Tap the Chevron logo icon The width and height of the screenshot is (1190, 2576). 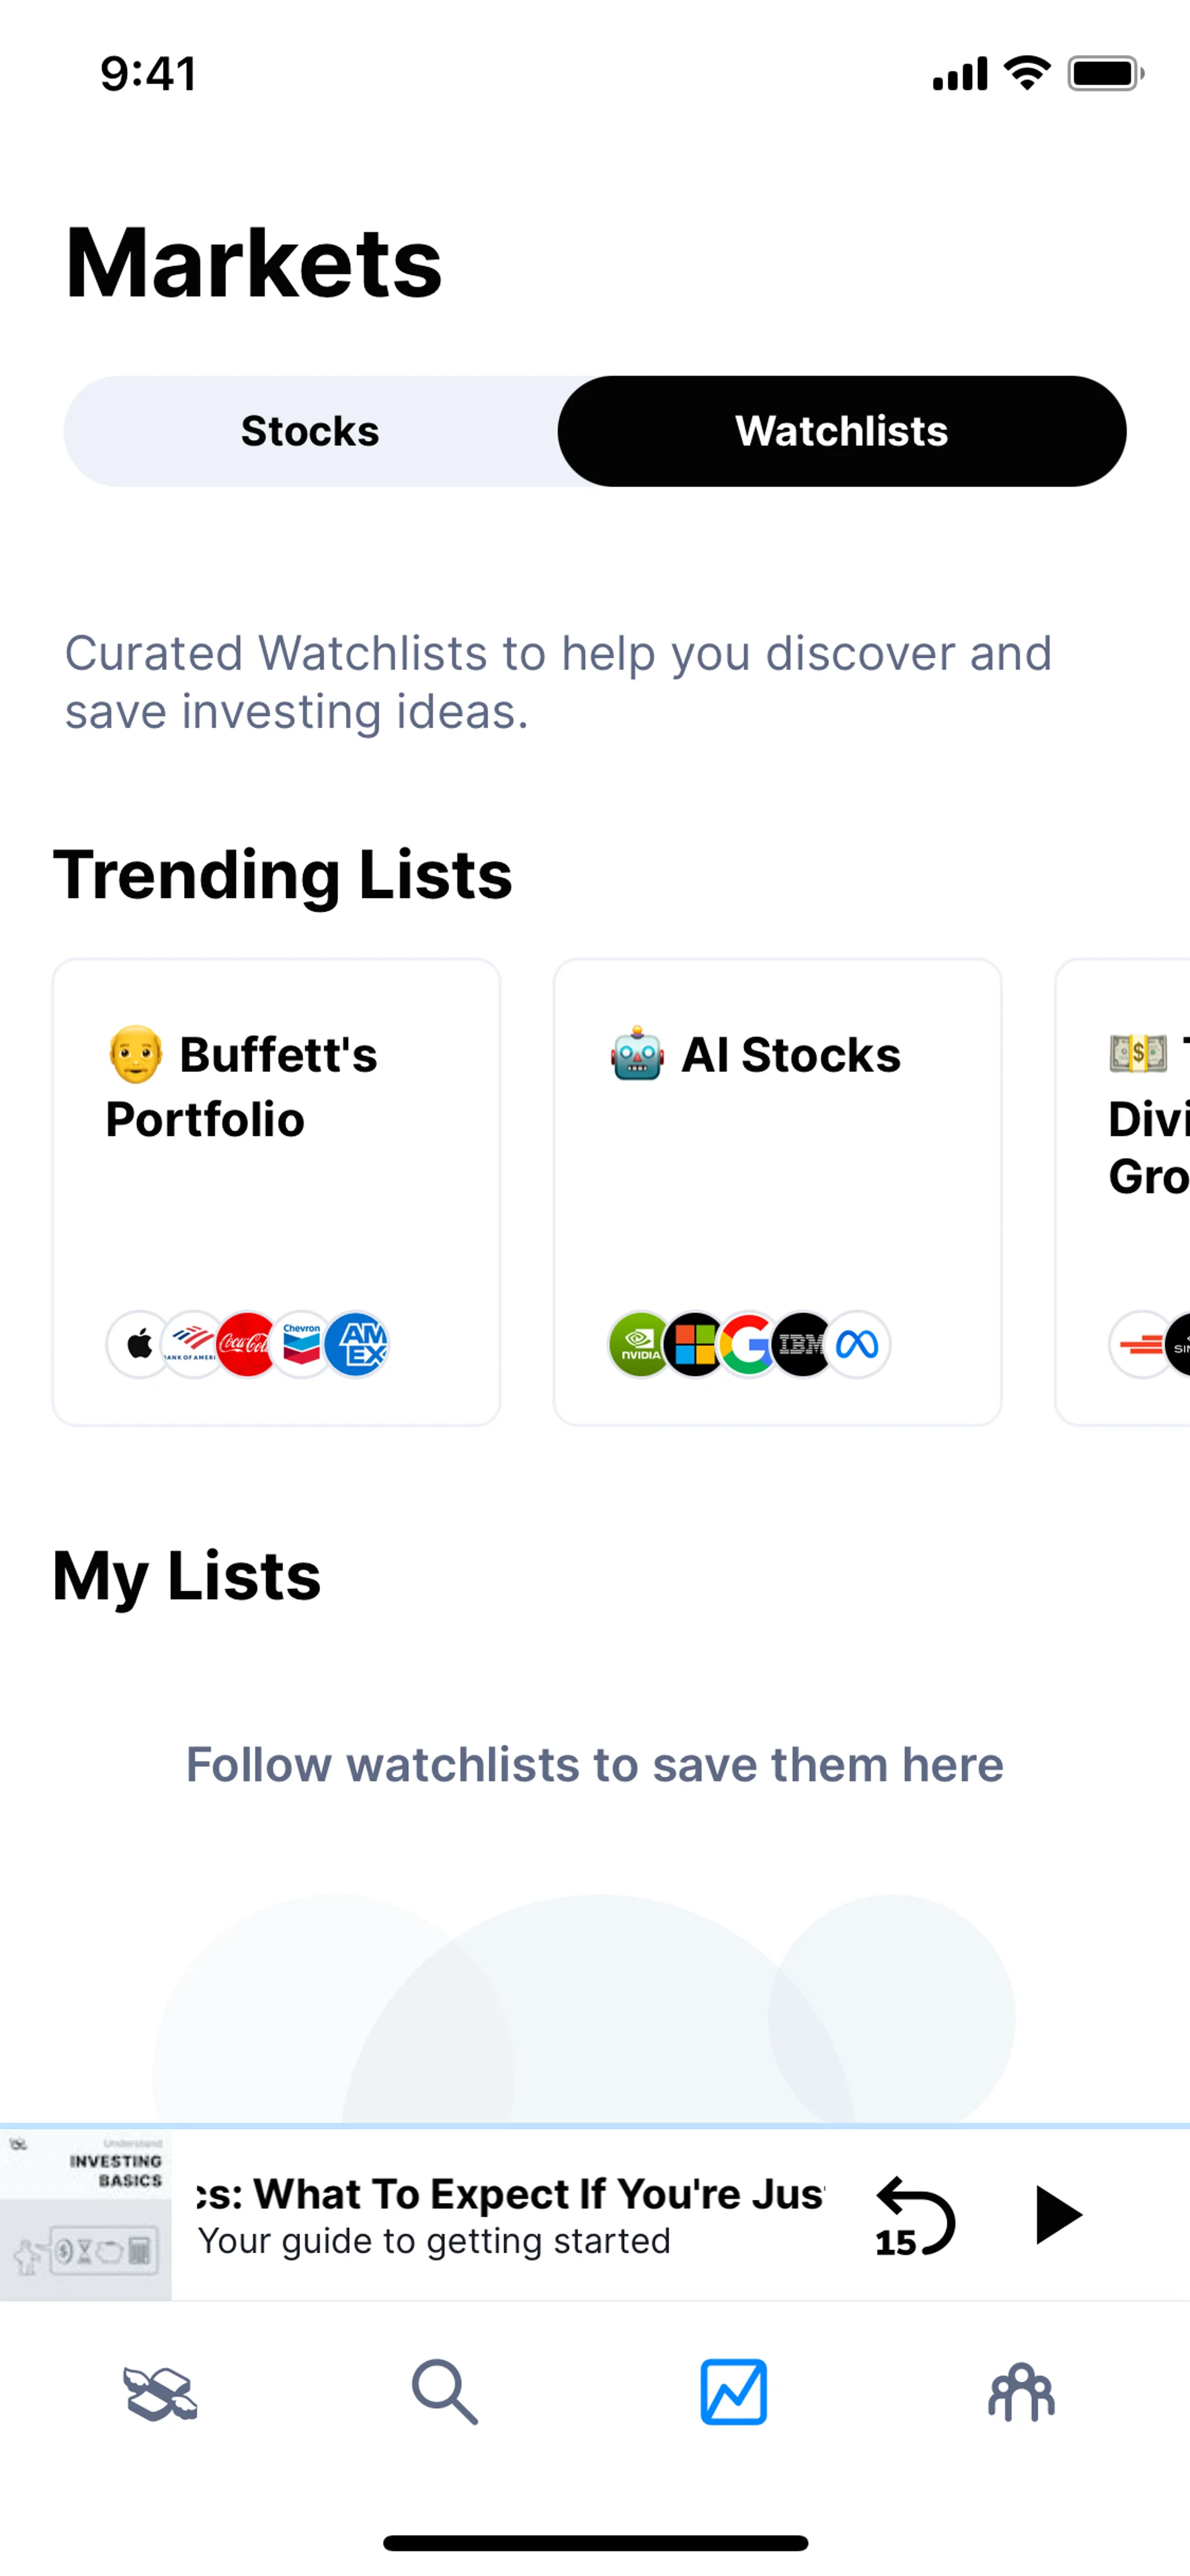(x=301, y=1344)
